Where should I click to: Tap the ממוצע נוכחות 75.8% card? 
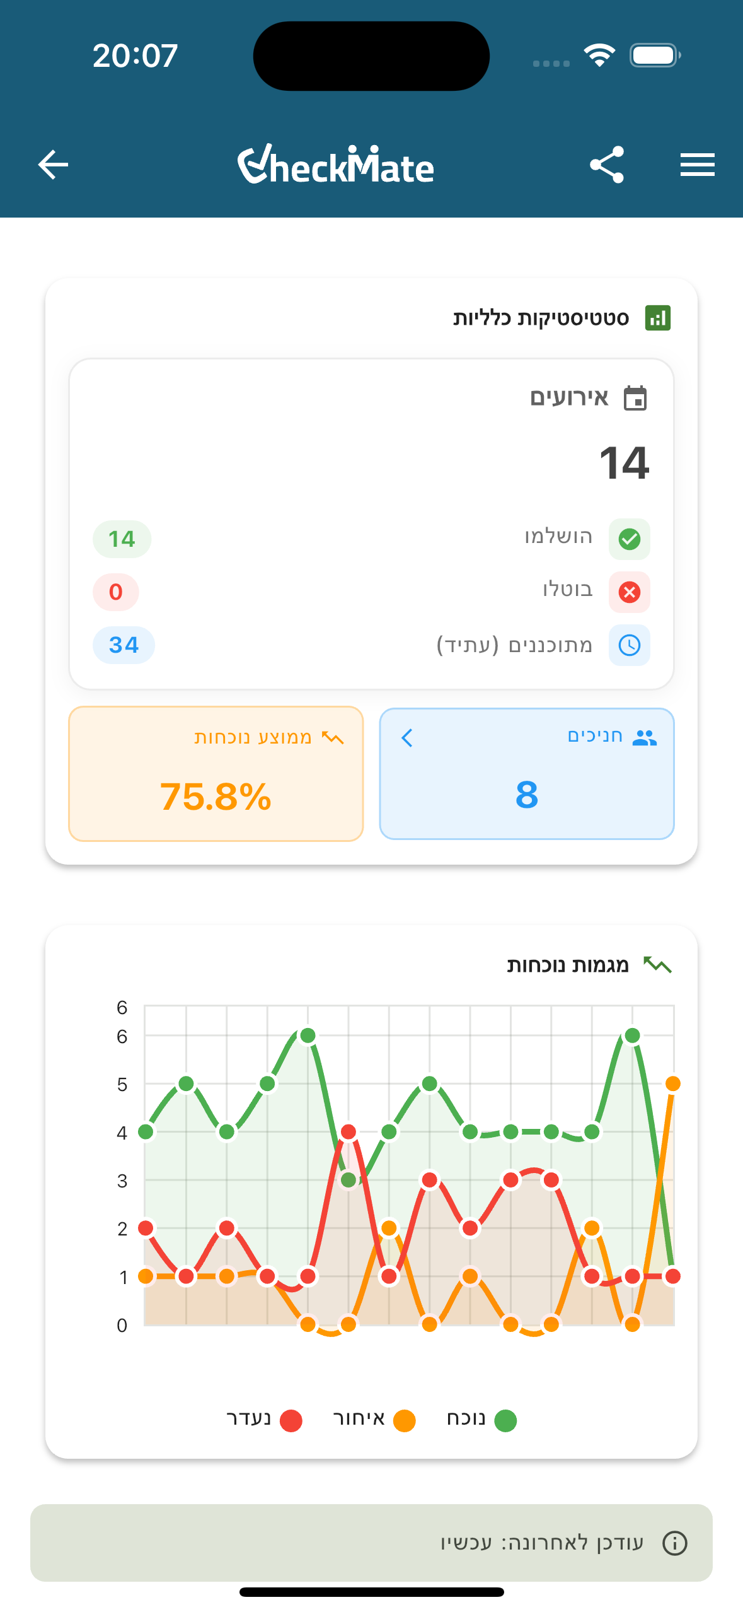(x=216, y=774)
